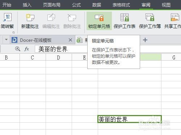Open the Chinese conversion group dialog launcher
Screen dimensions: 181x135
(x=13, y=32)
